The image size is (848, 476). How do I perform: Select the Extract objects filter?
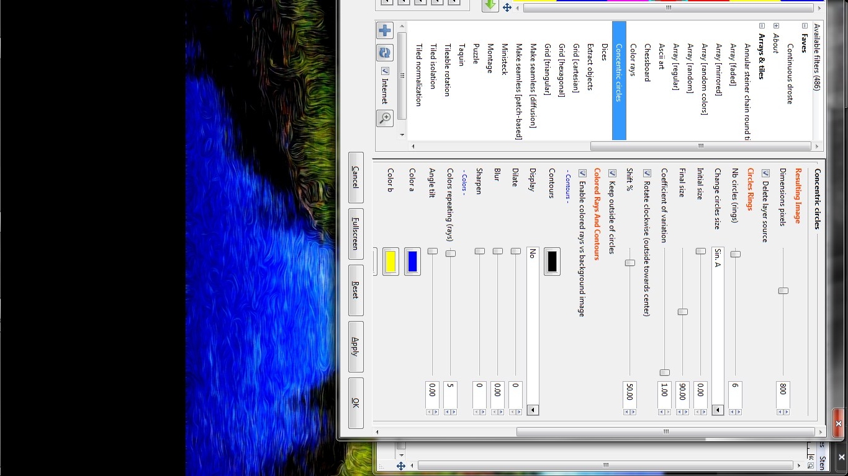[x=590, y=66]
